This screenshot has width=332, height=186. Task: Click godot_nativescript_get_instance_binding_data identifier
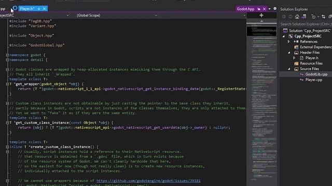click(151, 89)
